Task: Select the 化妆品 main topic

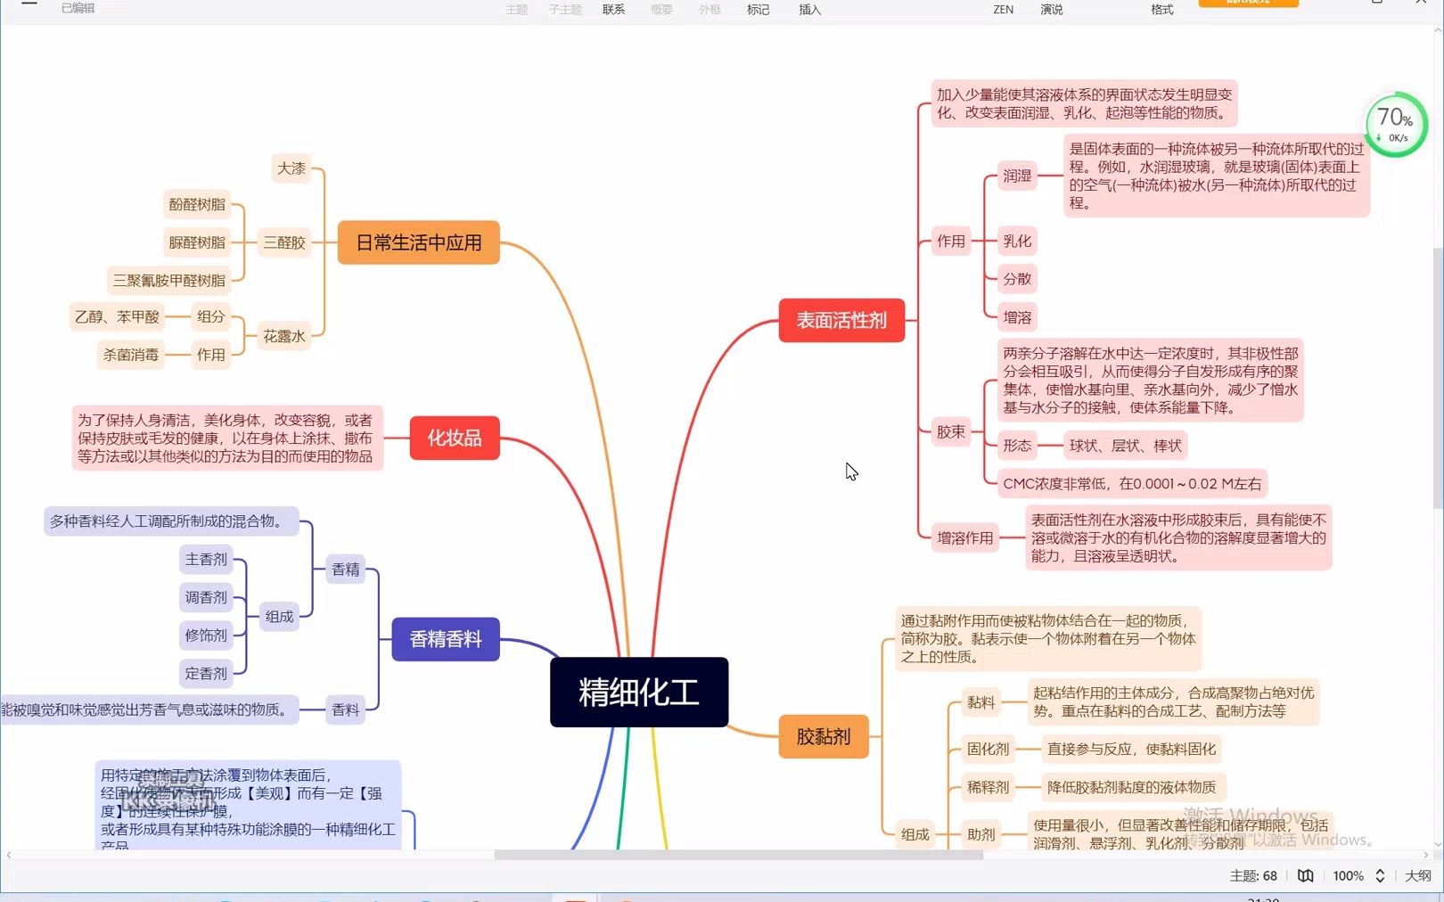Action: 455,438
